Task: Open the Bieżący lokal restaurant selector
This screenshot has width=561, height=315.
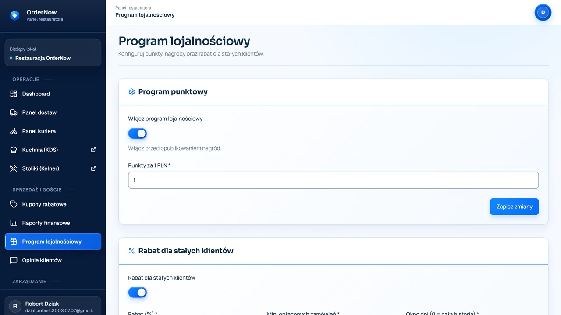Action: 53,53
